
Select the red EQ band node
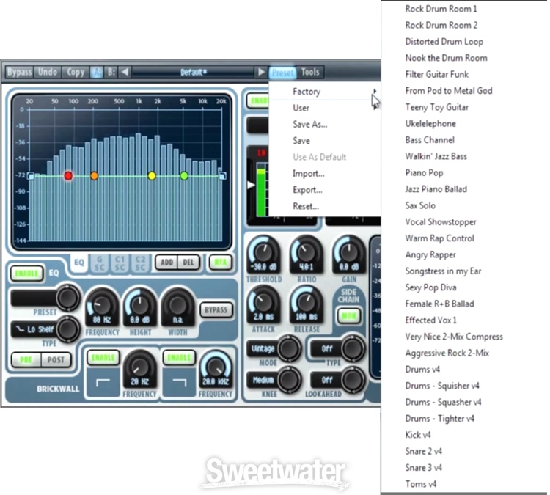point(68,176)
